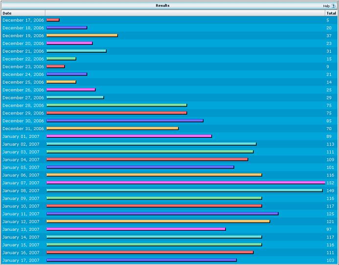This screenshot has width=339, height=265.
Task: Select the January 13, 2007 date
Action: pyautogui.click(x=21, y=229)
